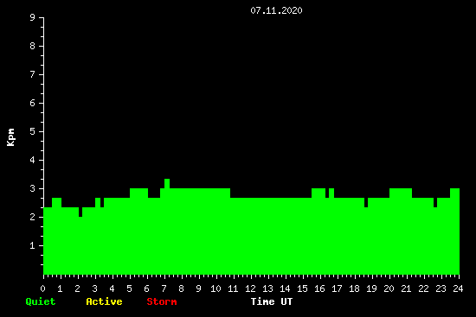Screen dimensions: 476x317
Task: Click hour 0 on the time axis
Action: pos(42,288)
